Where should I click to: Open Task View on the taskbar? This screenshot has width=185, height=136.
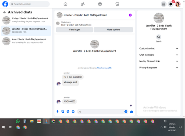click(x=10, y=127)
